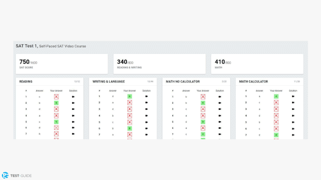Watch solution video for Math Calculator question 4

pos(293,116)
